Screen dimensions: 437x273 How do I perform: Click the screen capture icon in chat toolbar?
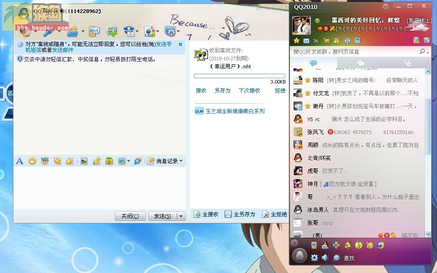tap(122, 161)
